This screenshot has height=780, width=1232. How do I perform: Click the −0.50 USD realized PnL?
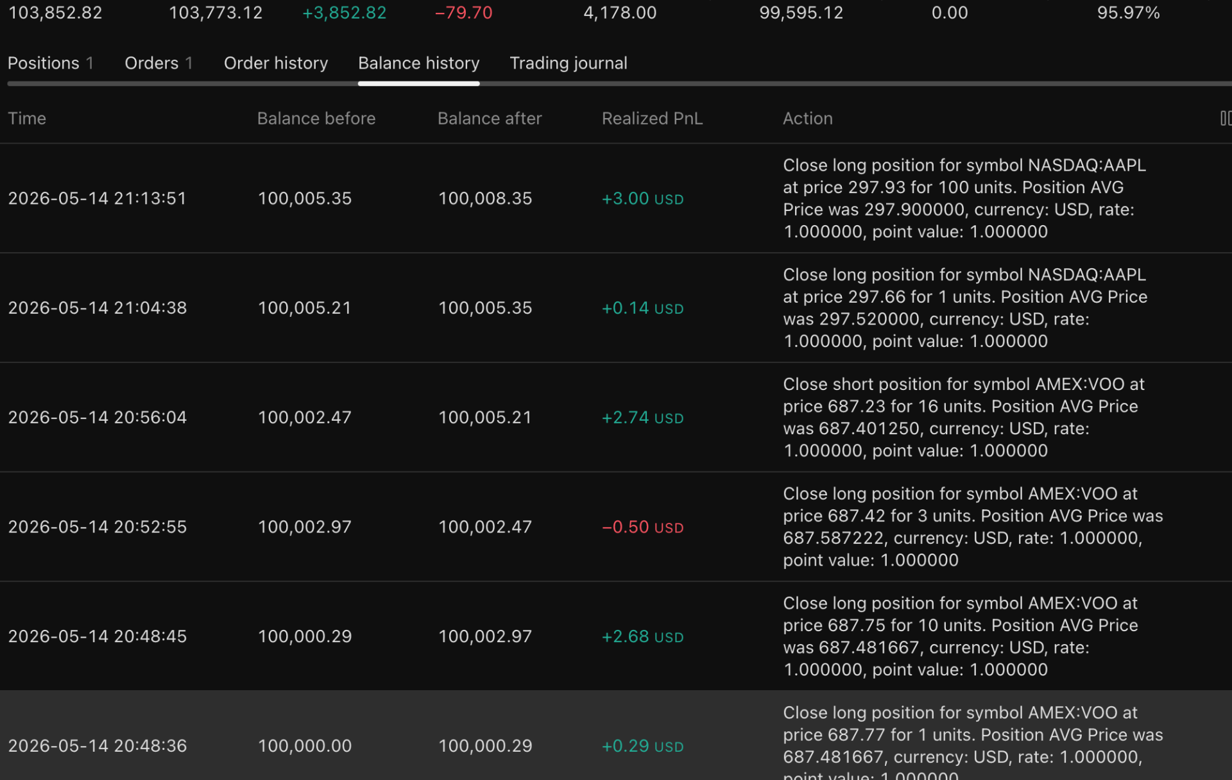click(643, 527)
